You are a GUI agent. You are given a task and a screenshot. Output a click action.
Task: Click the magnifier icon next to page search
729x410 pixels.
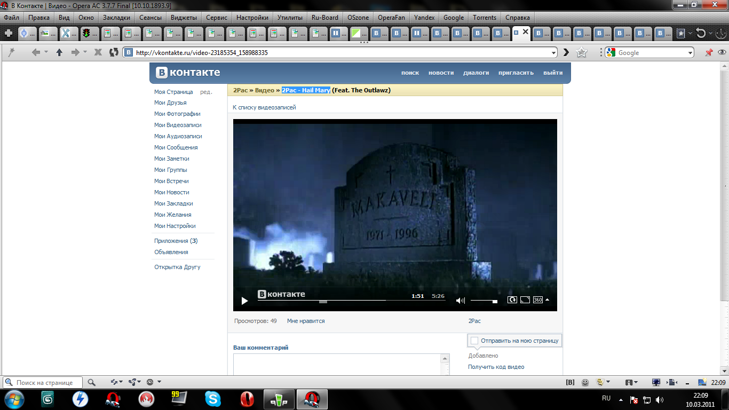point(91,382)
